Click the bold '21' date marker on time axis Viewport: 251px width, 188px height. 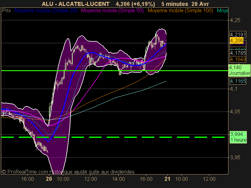click(167, 179)
